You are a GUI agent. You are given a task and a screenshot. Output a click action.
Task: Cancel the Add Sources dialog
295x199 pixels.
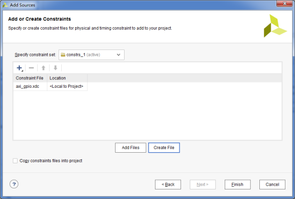click(x=272, y=185)
